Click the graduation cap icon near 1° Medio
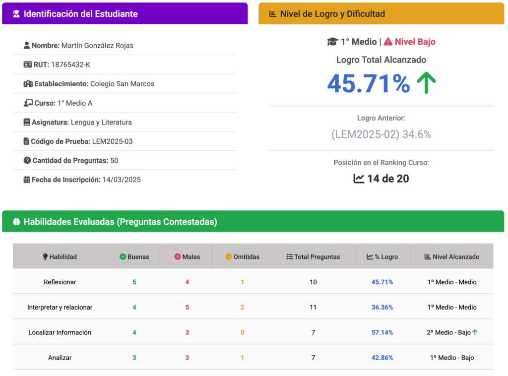Screen dimensions: 508x376 point(332,42)
